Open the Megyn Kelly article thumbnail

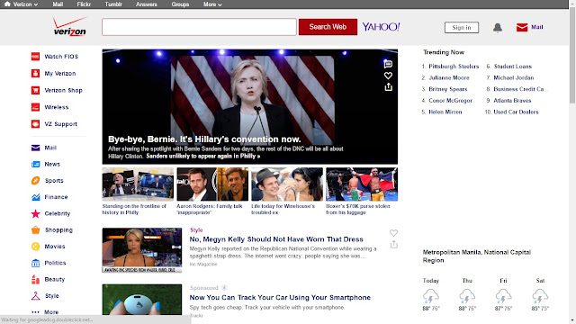(x=142, y=250)
